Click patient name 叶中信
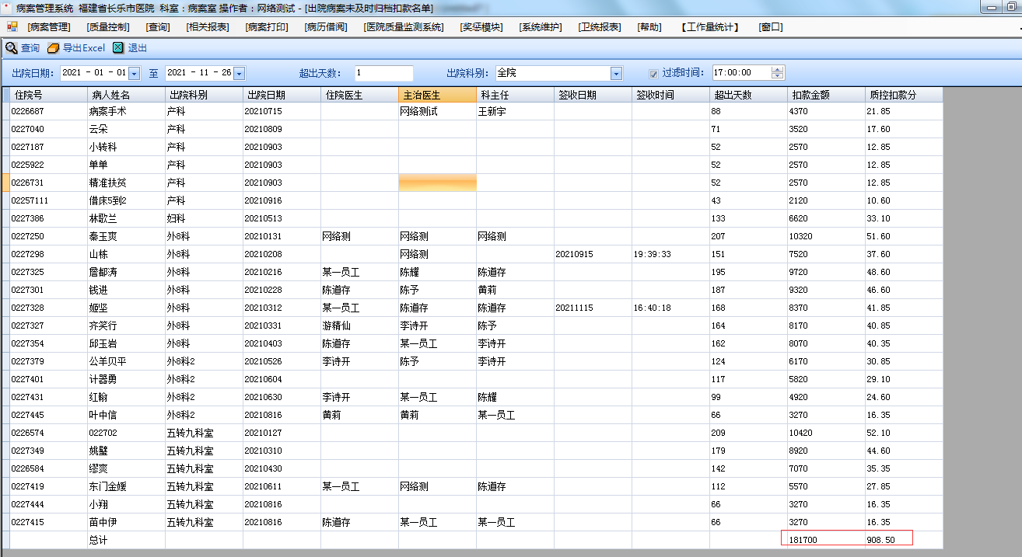1022x557 pixels. point(103,415)
